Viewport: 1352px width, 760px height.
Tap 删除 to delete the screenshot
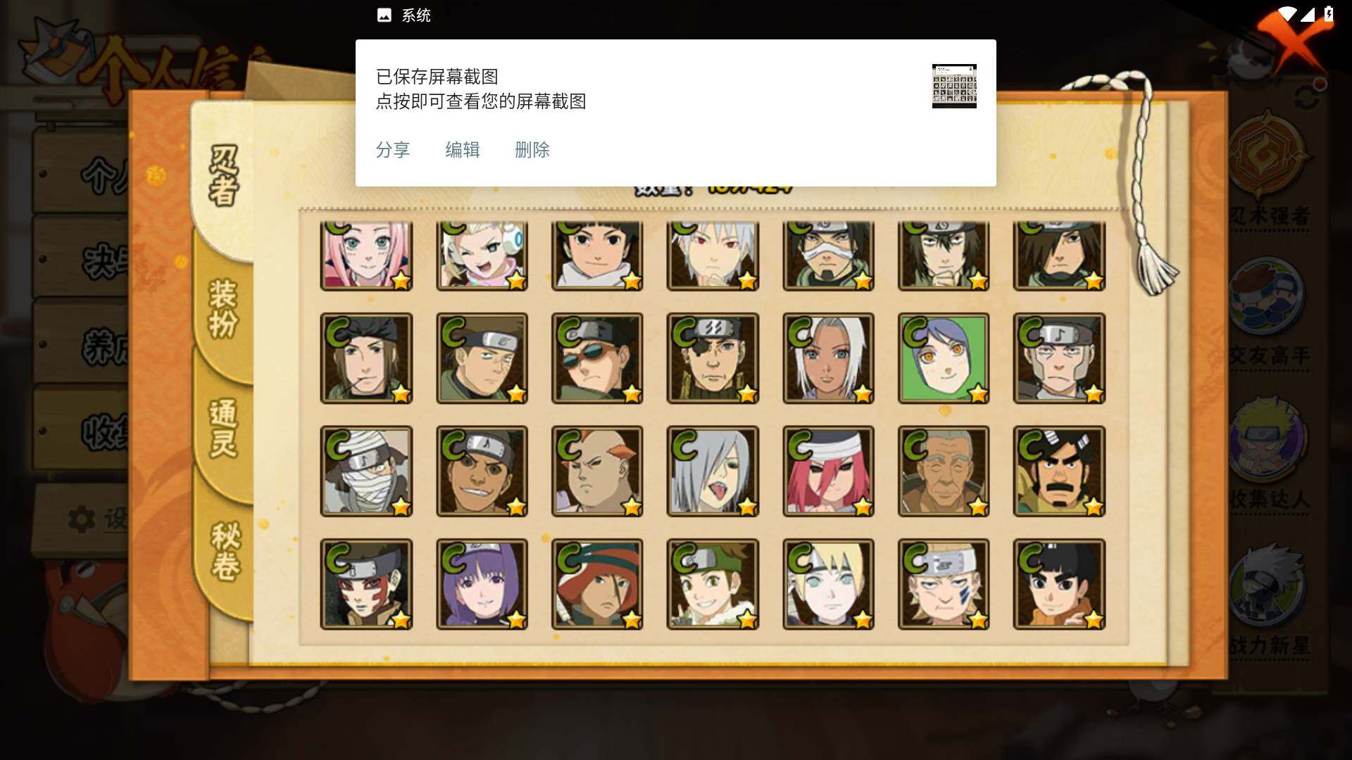tap(532, 150)
